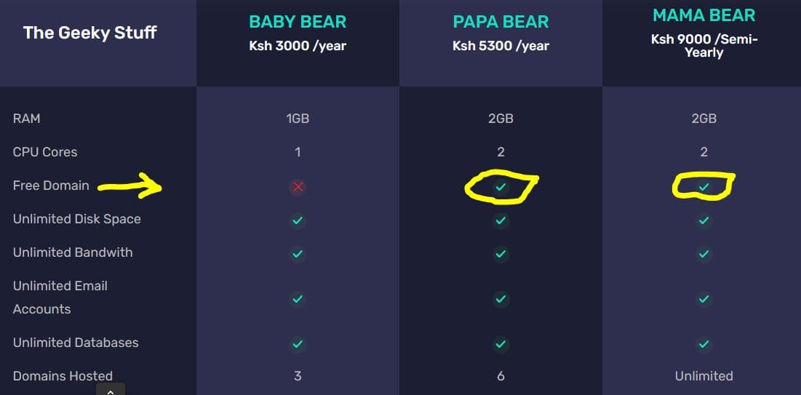
Task: Select the BABY BEAR plan heading
Action: (298, 22)
